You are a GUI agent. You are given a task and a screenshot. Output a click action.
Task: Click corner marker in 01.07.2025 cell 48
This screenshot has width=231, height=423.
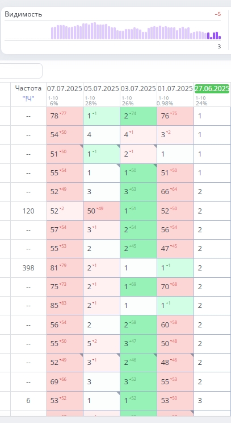[192, 355]
